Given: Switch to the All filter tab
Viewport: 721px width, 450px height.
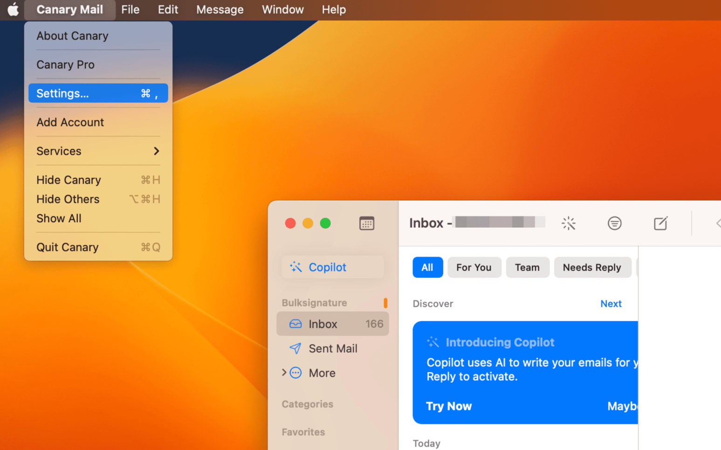Looking at the screenshot, I should (427, 267).
